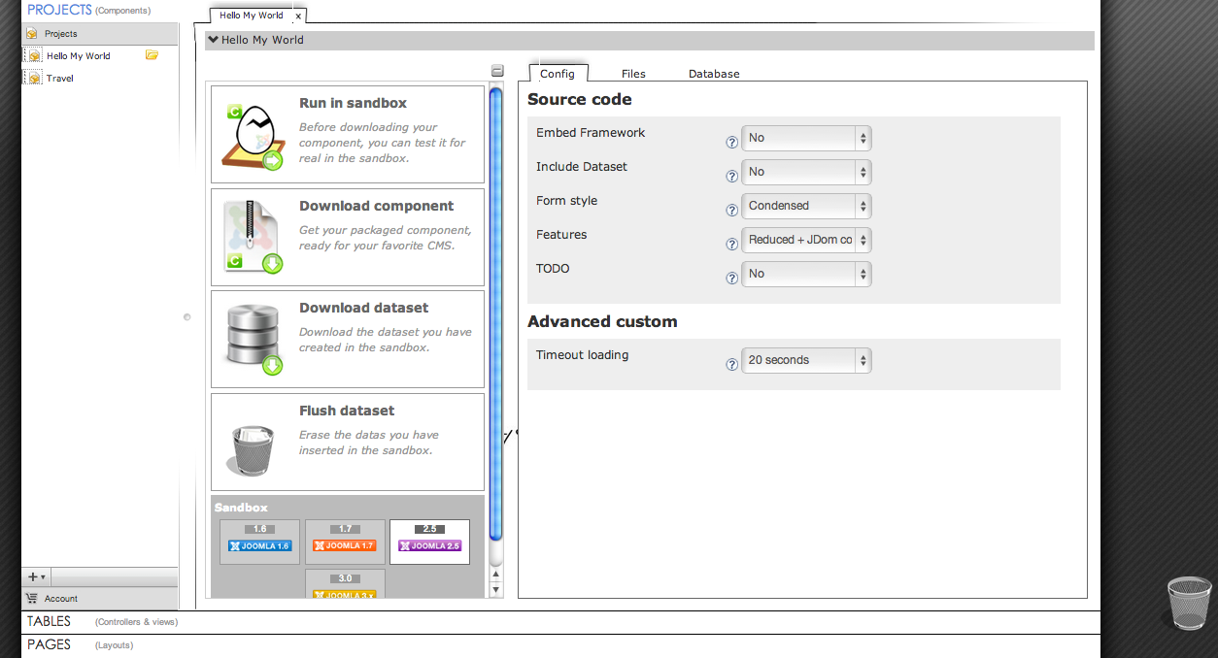Screen dimensions: 1218x658
Task: Open the Form style Condensed dropdown
Action: (806, 206)
